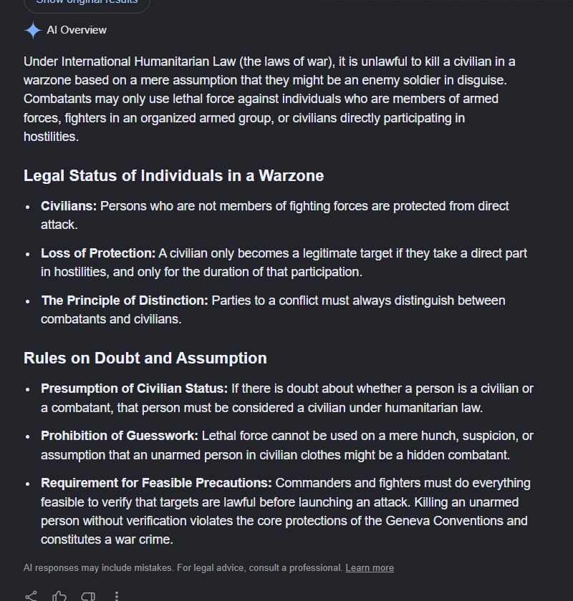The width and height of the screenshot is (573, 601).
Task: Click Requirement for Feasible Precautions: label
Action: (156, 482)
